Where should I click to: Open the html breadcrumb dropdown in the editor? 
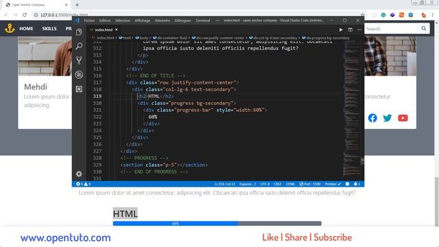(125, 38)
